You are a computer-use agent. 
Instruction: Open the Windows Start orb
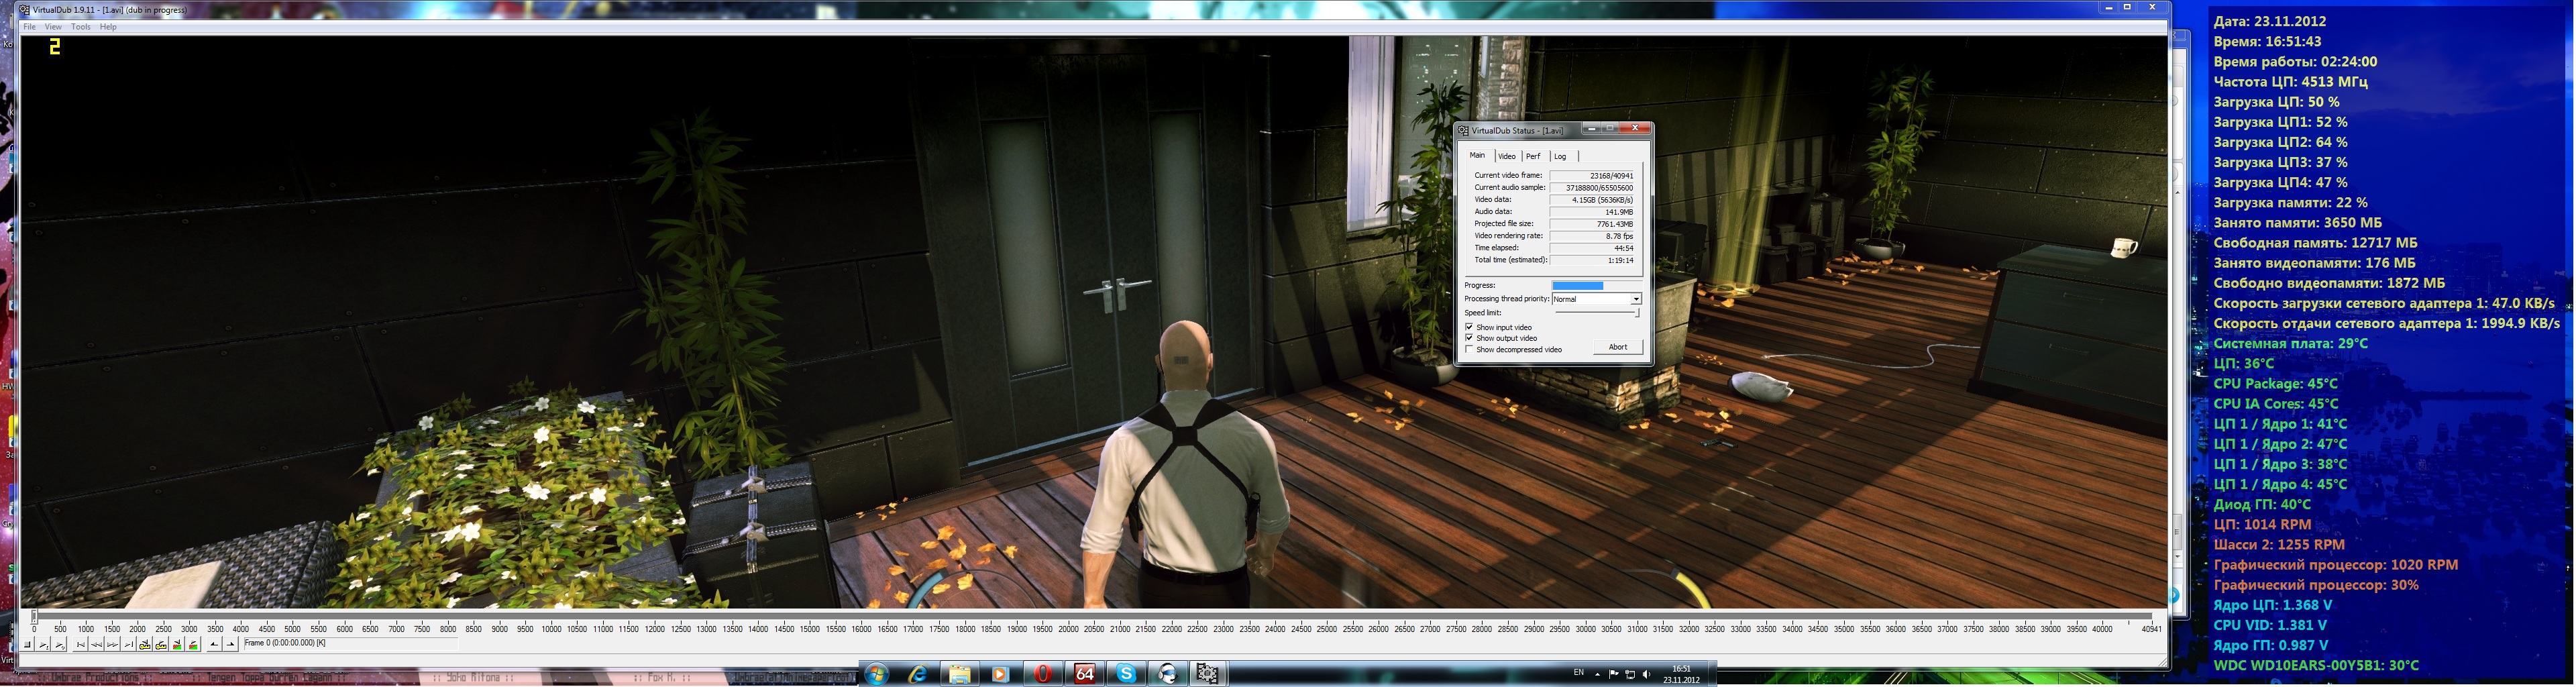pyautogui.click(x=876, y=674)
